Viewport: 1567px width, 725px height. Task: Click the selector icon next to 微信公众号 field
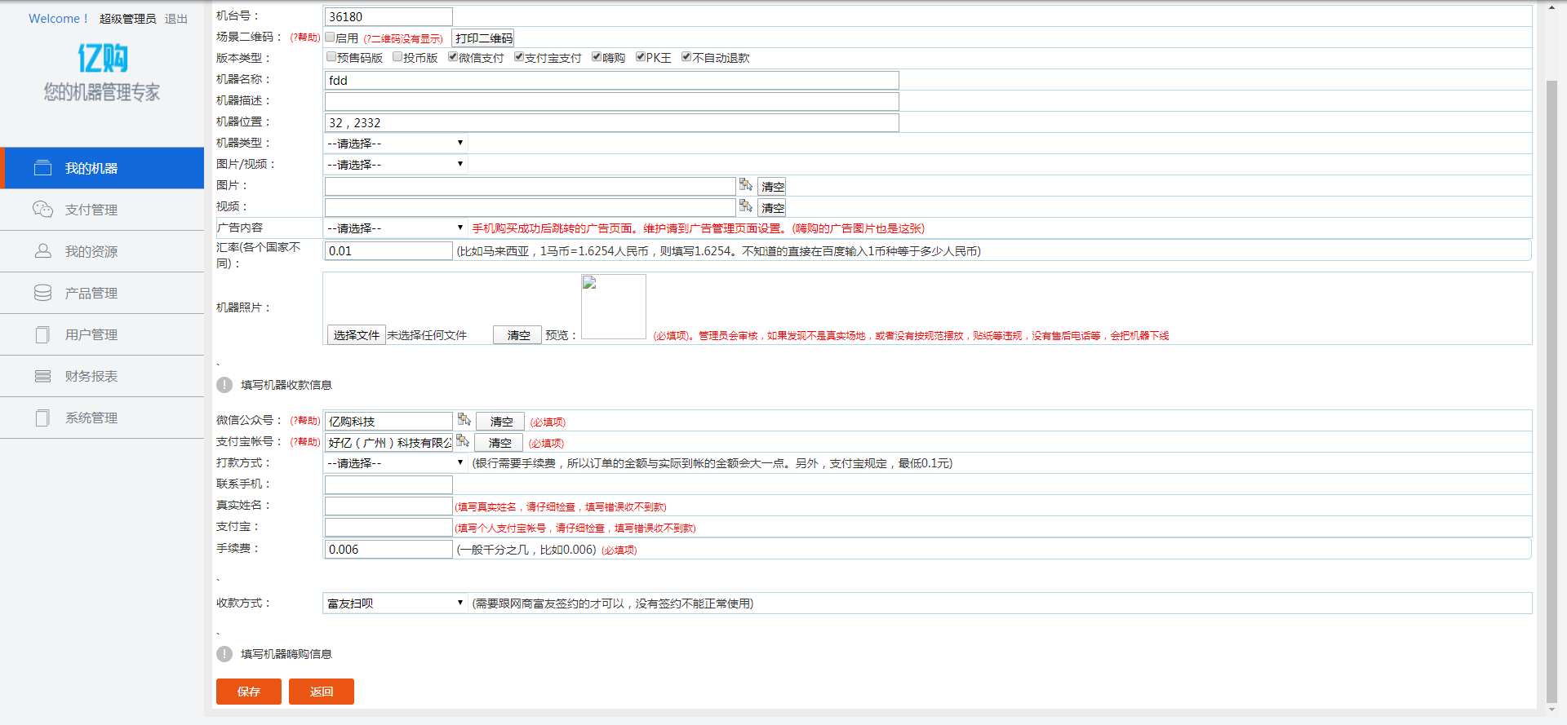pos(464,420)
